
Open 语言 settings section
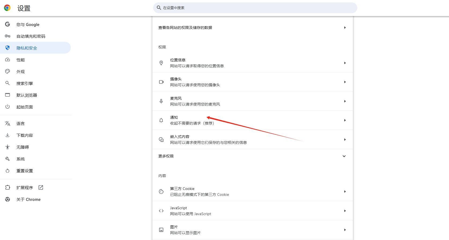pos(35,123)
